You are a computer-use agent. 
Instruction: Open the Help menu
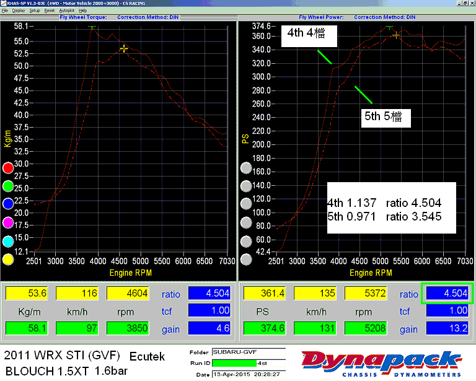pyautogui.click(x=83, y=11)
